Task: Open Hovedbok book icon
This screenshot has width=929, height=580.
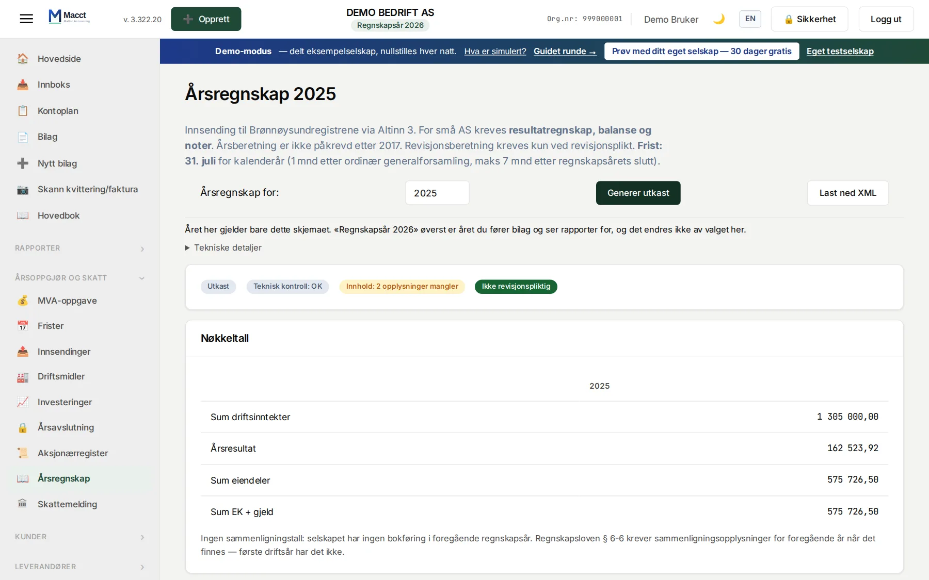Action: point(23,216)
